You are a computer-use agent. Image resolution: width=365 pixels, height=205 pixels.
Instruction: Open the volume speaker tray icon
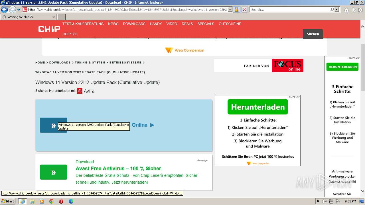(324, 201)
